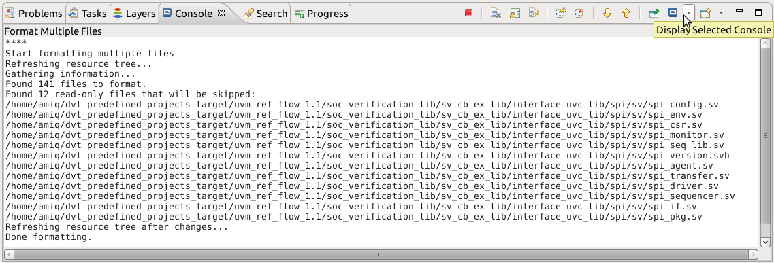Click the 'Found 12 read-only files' line
The width and height of the screenshot is (774, 263).
(x=130, y=94)
